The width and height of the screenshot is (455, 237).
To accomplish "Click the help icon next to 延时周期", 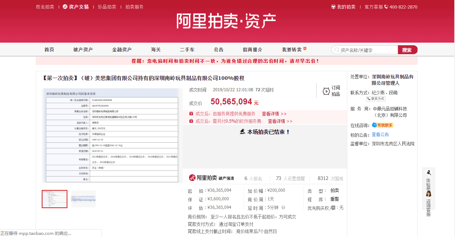I will click(283, 207).
